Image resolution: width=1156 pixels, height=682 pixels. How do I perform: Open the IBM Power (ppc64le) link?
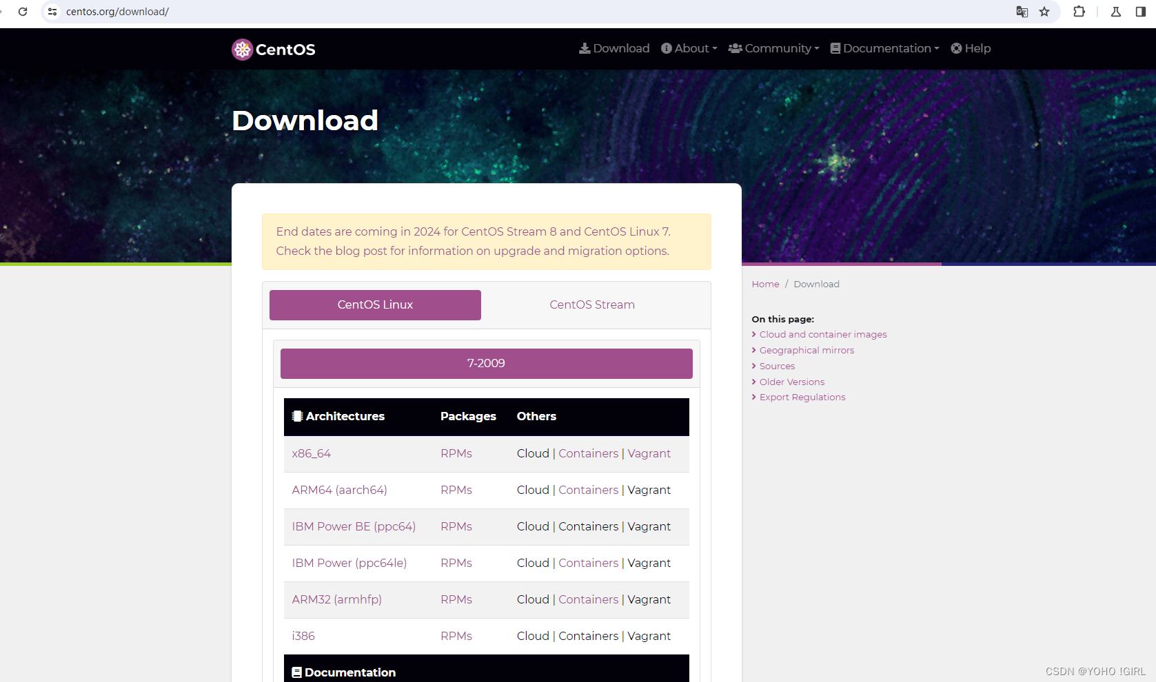[x=349, y=563]
